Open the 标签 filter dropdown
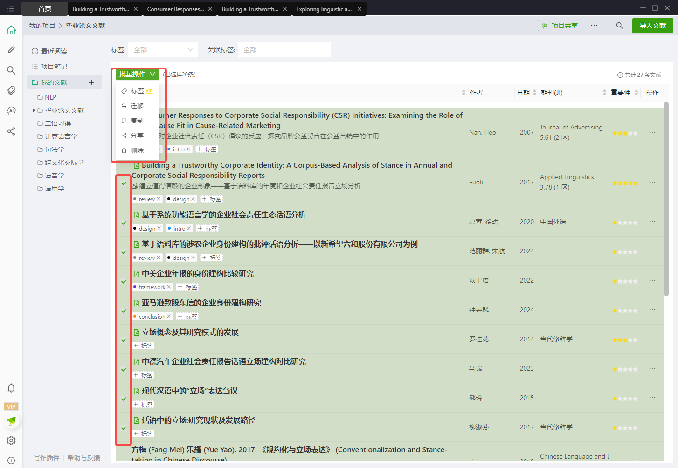This screenshot has height=468, width=678. point(163,50)
